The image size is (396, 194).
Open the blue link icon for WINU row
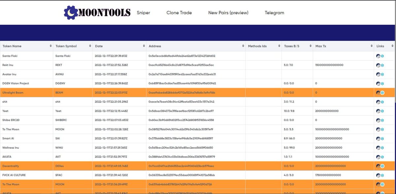tap(382, 148)
